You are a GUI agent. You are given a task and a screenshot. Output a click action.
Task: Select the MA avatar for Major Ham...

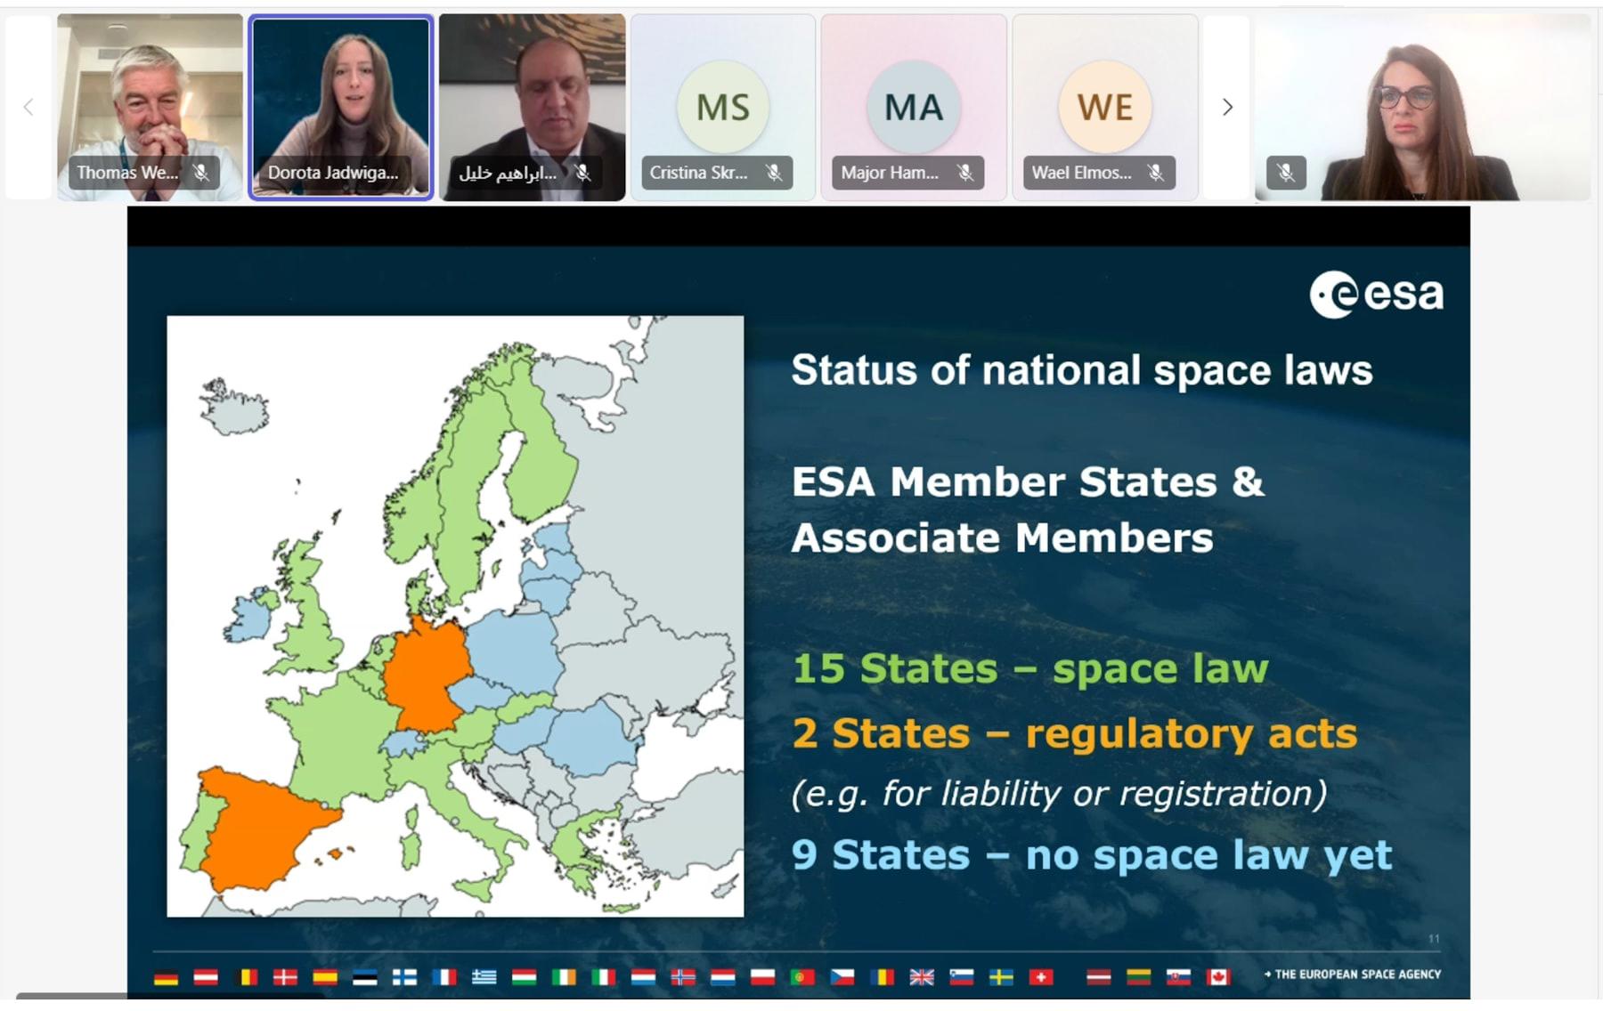[x=914, y=108]
